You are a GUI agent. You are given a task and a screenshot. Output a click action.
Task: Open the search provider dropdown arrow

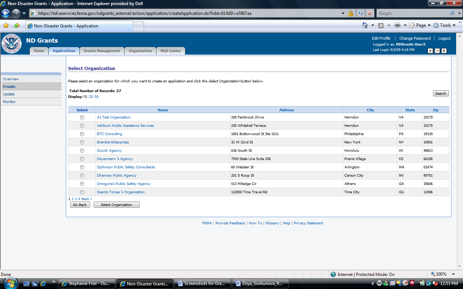pos(459,13)
